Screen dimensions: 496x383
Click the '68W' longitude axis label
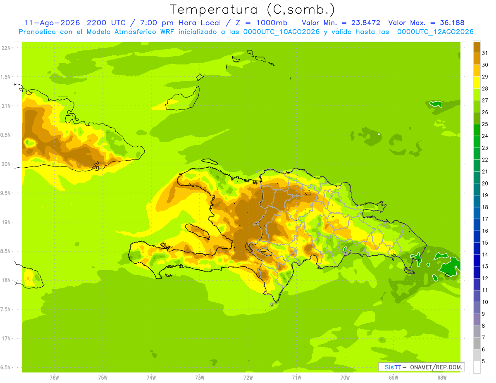[x=442, y=377]
